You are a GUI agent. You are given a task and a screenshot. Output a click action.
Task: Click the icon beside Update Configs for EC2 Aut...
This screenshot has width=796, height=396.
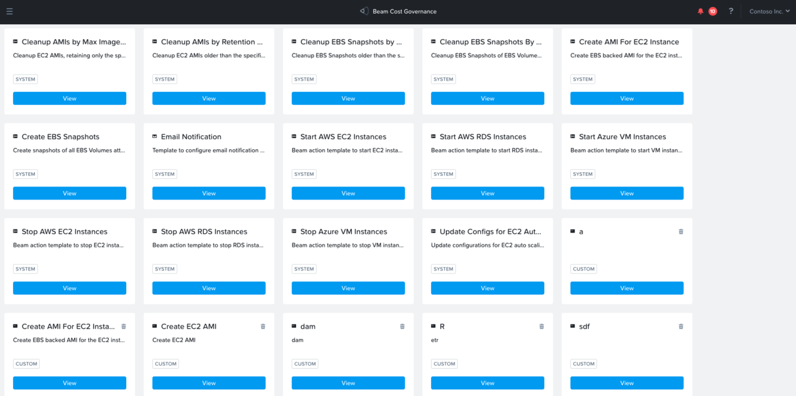click(x=433, y=231)
